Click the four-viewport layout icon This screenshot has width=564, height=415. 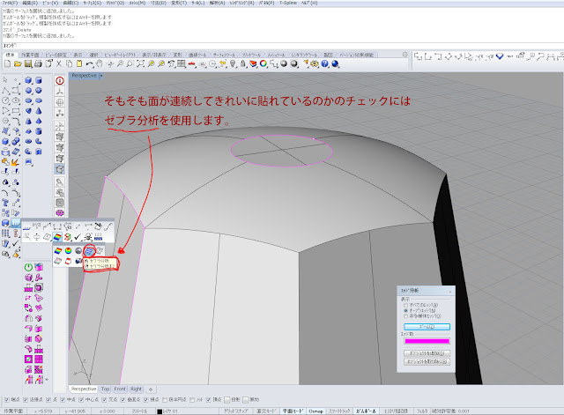pyautogui.click(x=182, y=64)
